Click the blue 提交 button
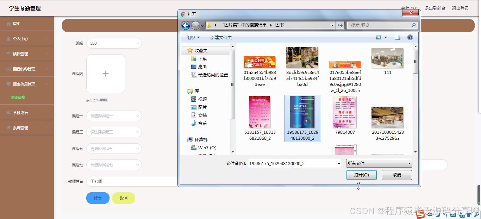The width and height of the screenshot is (481, 219). coord(98,198)
